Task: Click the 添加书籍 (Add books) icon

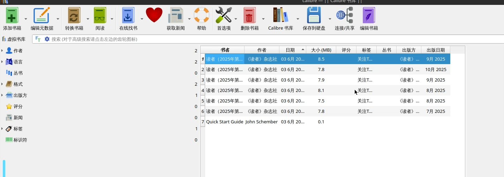Action: [12, 15]
